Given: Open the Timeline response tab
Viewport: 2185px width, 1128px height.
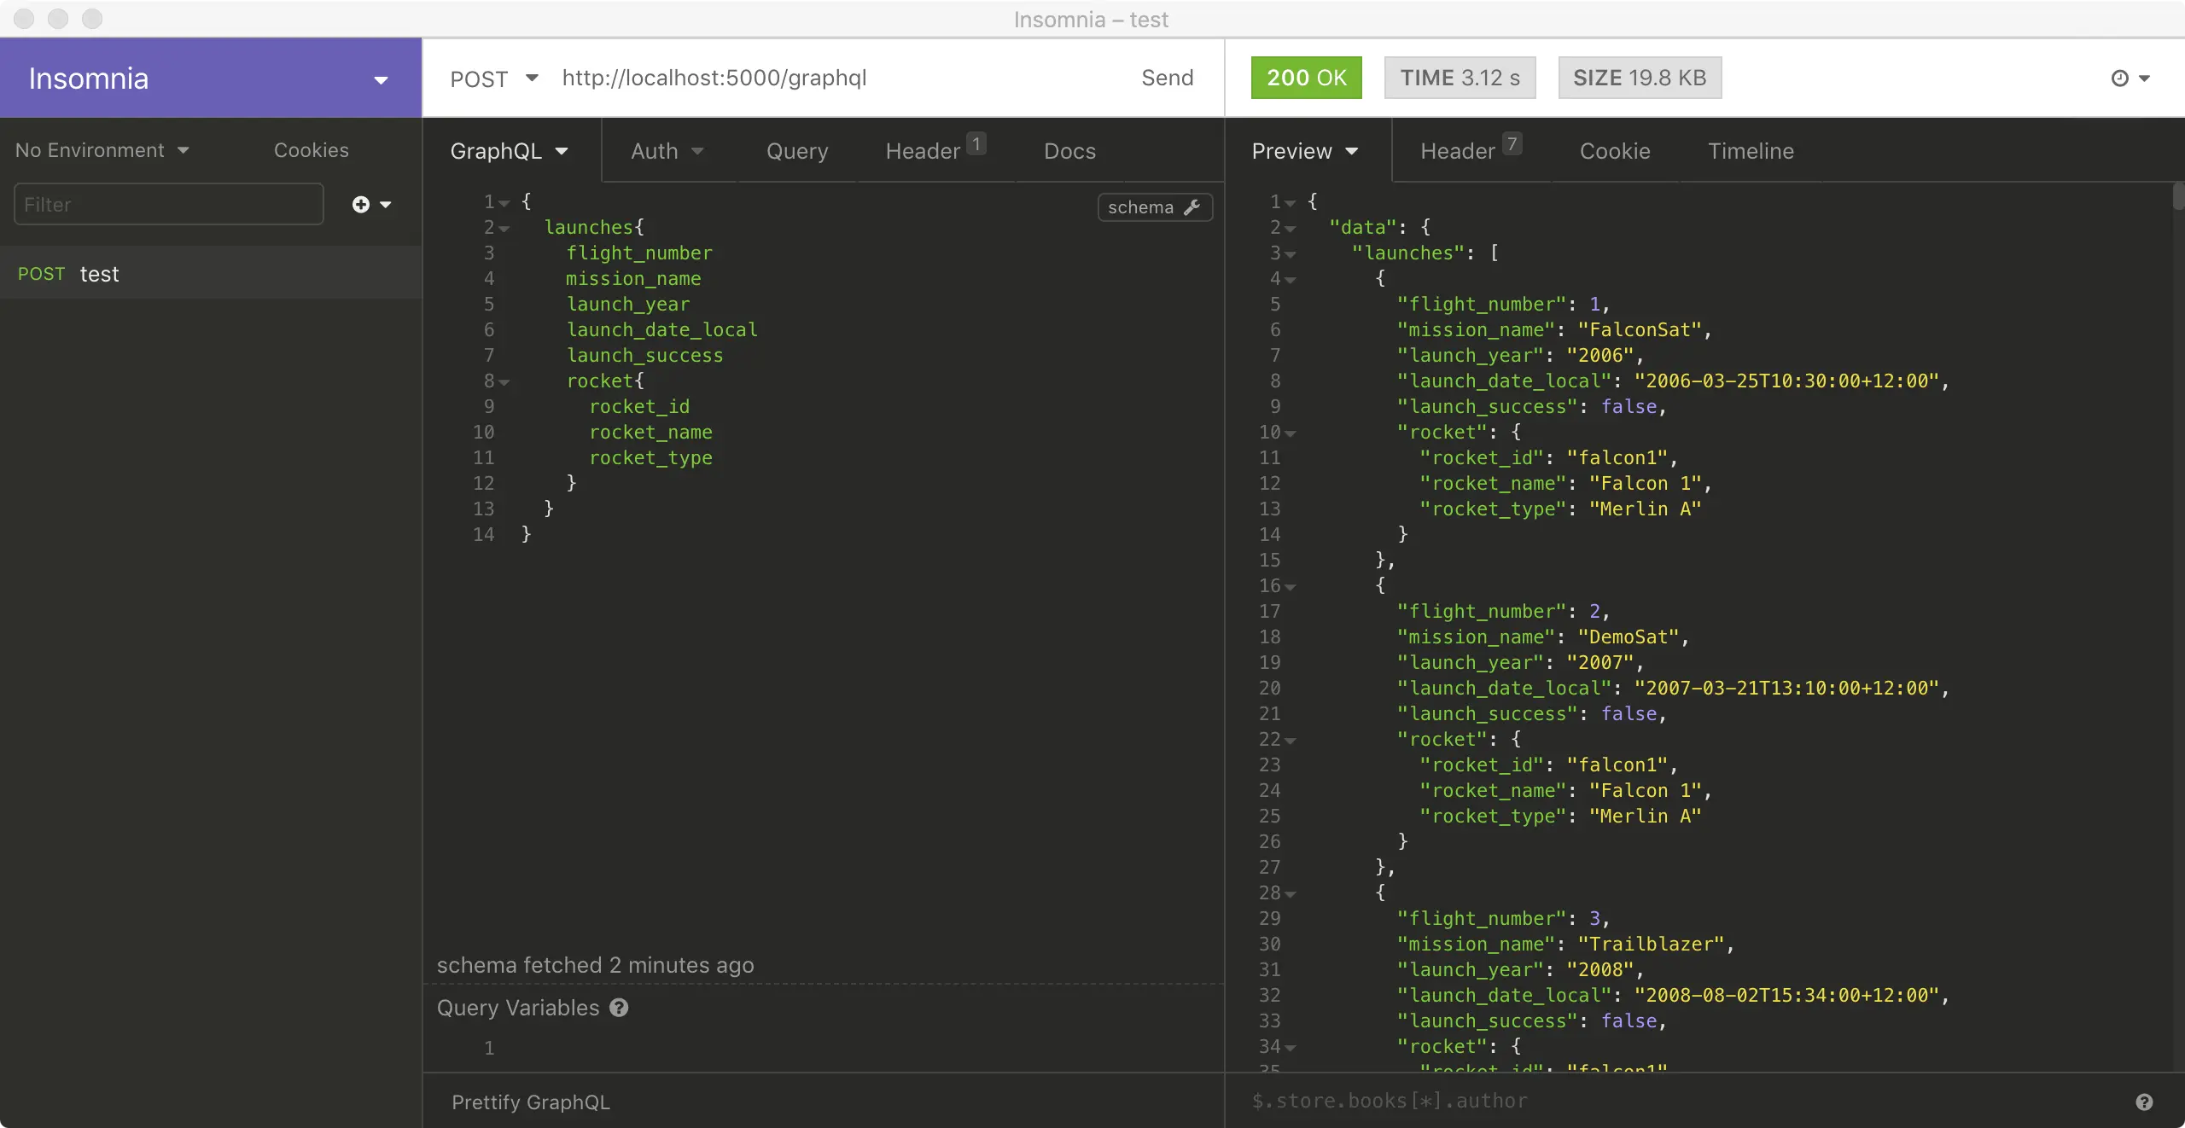Looking at the screenshot, I should click(1751, 151).
